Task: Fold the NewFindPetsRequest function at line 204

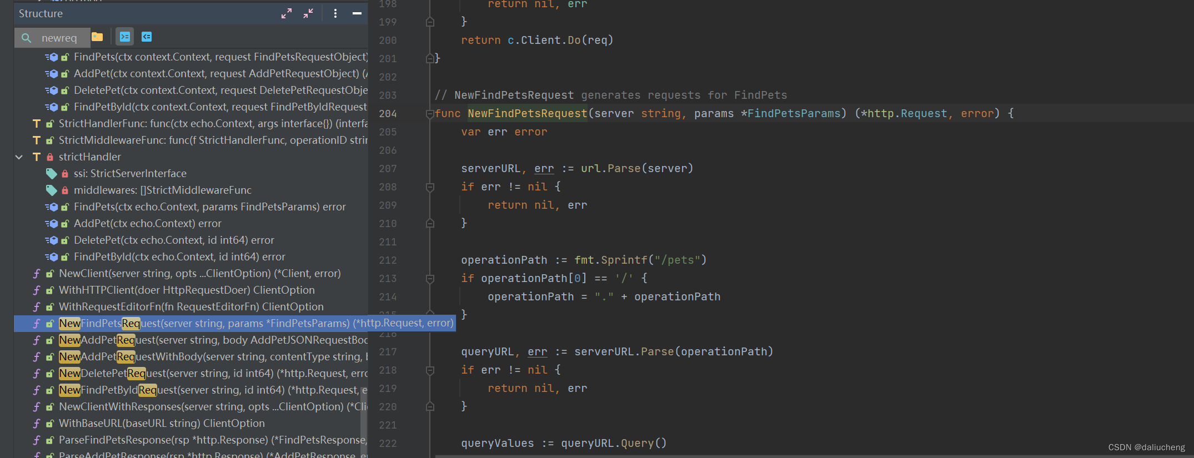Action: point(430,114)
